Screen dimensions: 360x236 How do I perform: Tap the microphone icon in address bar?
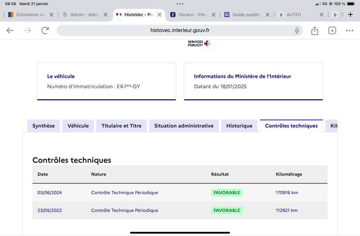(297, 30)
